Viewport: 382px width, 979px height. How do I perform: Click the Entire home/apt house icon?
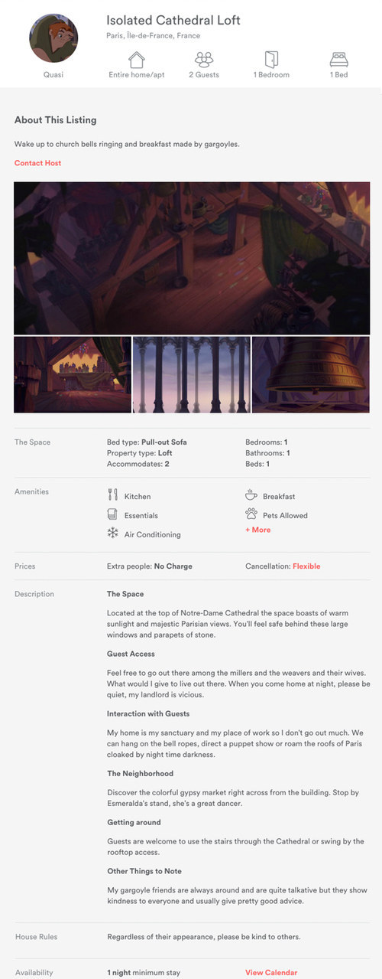136,60
